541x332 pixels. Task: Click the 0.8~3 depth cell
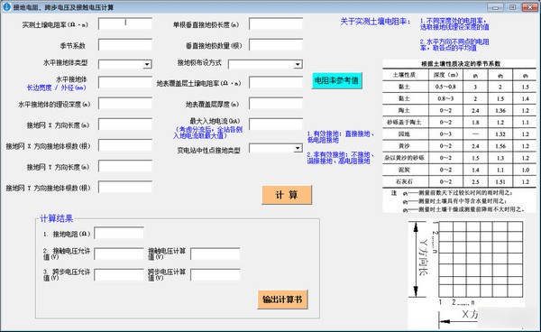[x=445, y=98]
